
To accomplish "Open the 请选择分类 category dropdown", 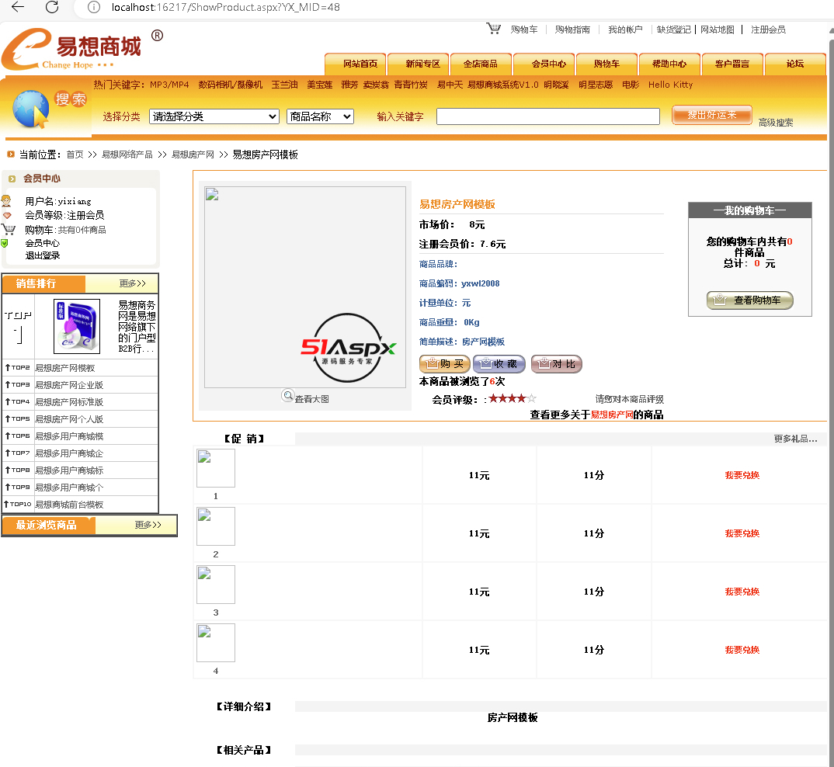I will click(214, 116).
